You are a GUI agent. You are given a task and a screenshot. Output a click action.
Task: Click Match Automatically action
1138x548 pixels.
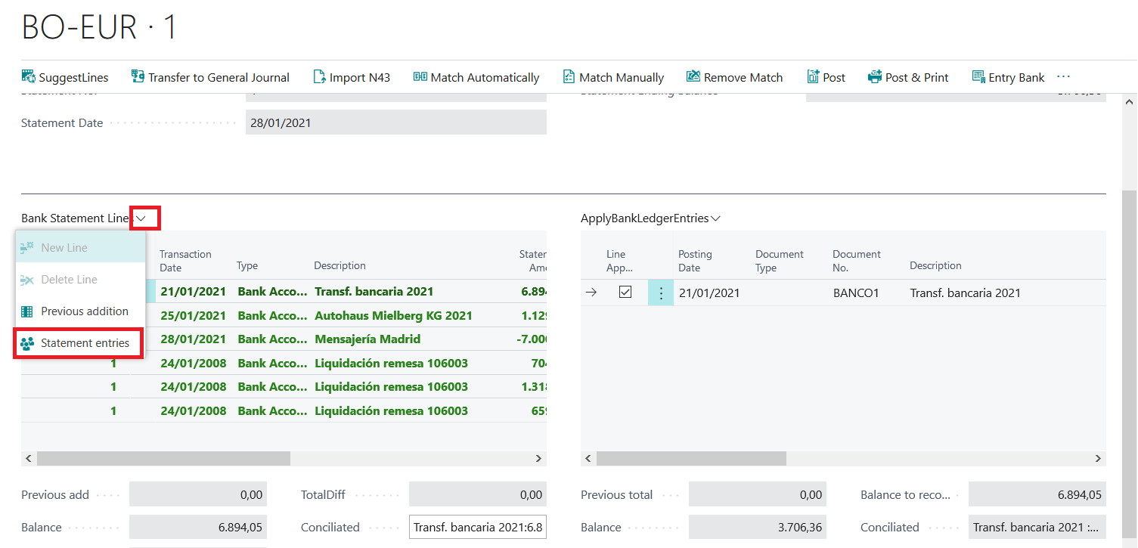tap(476, 77)
